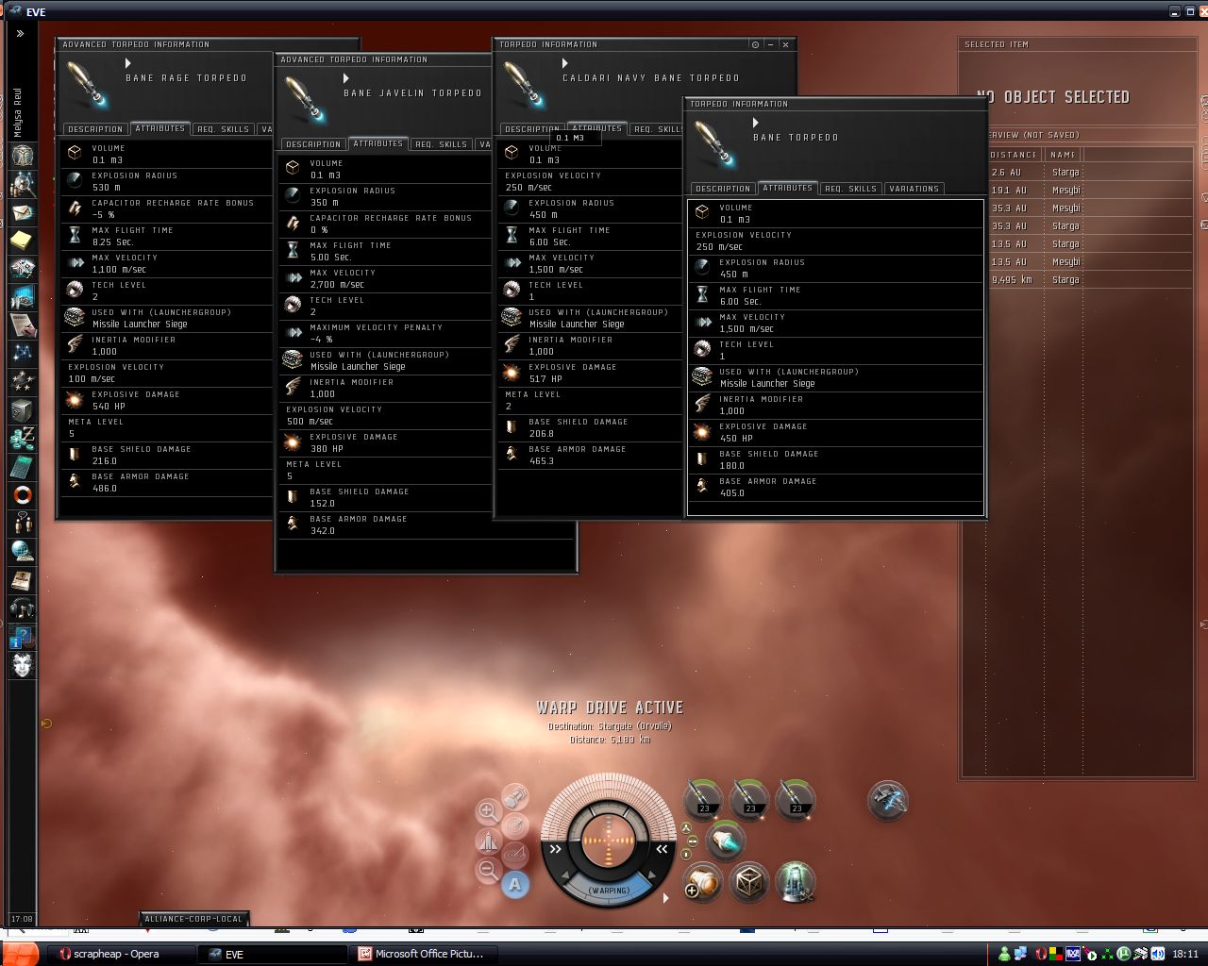This screenshot has width=1208, height=966.
Task: Open the yellow Notepad icon in sidebar
Action: [x=23, y=241]
